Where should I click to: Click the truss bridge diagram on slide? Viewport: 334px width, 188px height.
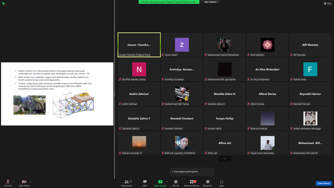[x=74, y=105]
